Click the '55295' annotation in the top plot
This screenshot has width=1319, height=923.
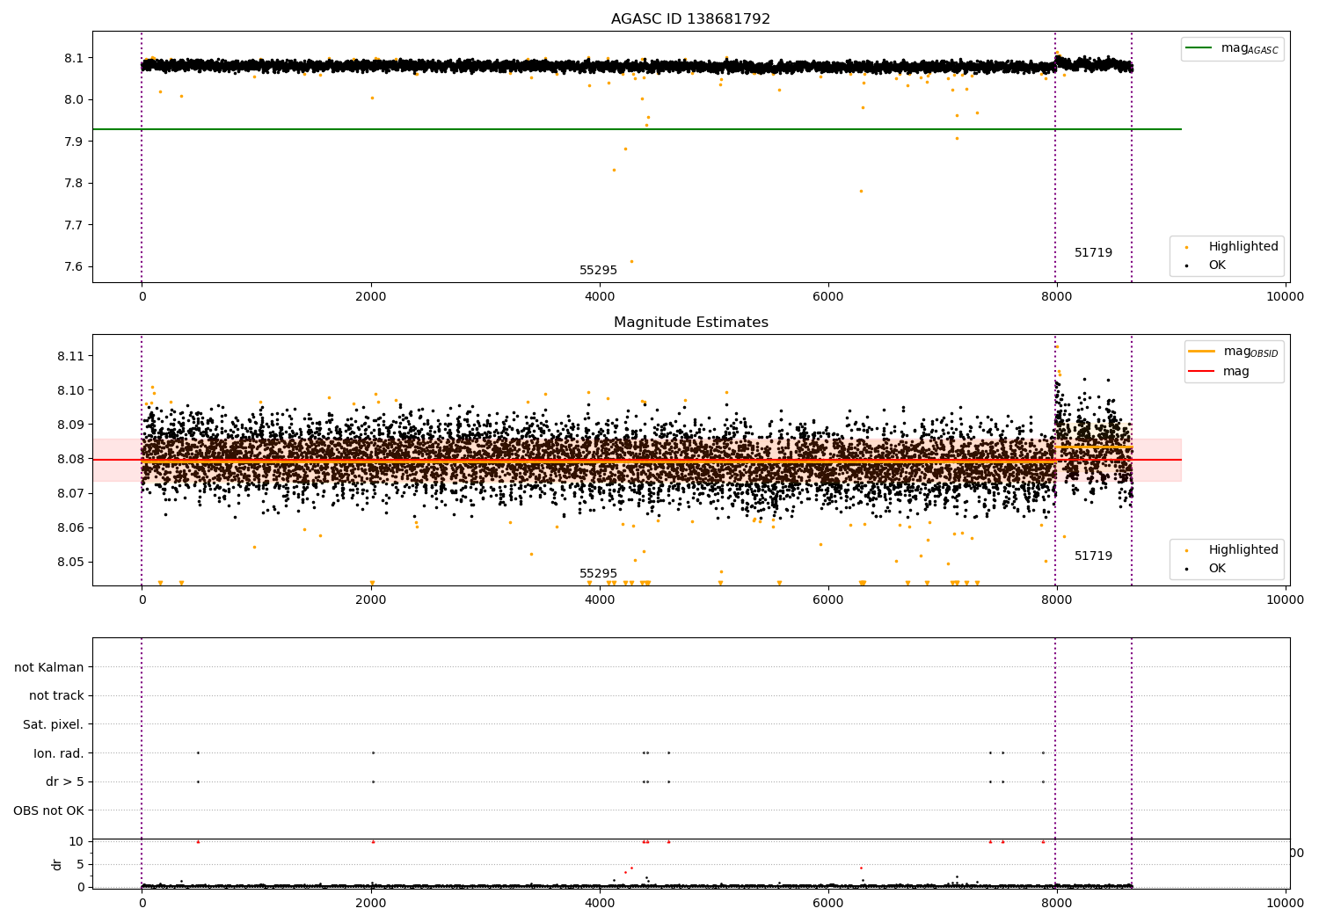pyautogui.click(x=598, y=271)
